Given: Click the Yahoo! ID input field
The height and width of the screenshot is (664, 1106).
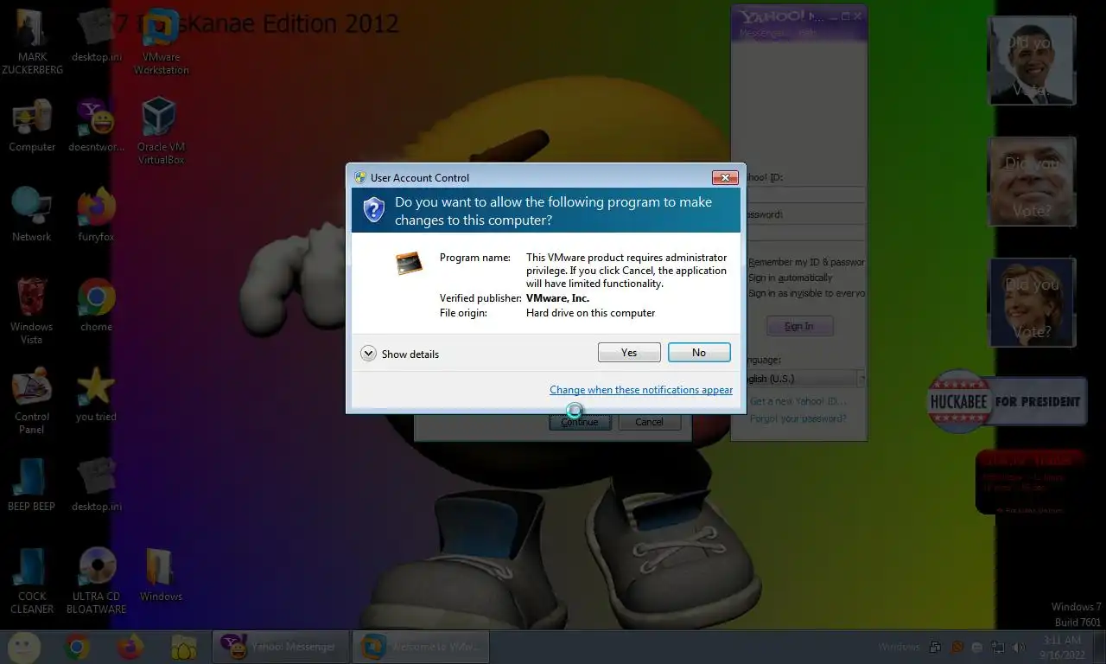Looking at the screenshot, I should coord(805,195).
